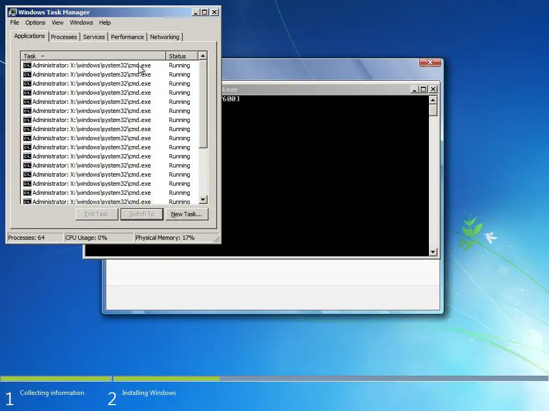Click the console window scrollbar thumb
This screenshot has height=411, width=549.
pos(433,110)
